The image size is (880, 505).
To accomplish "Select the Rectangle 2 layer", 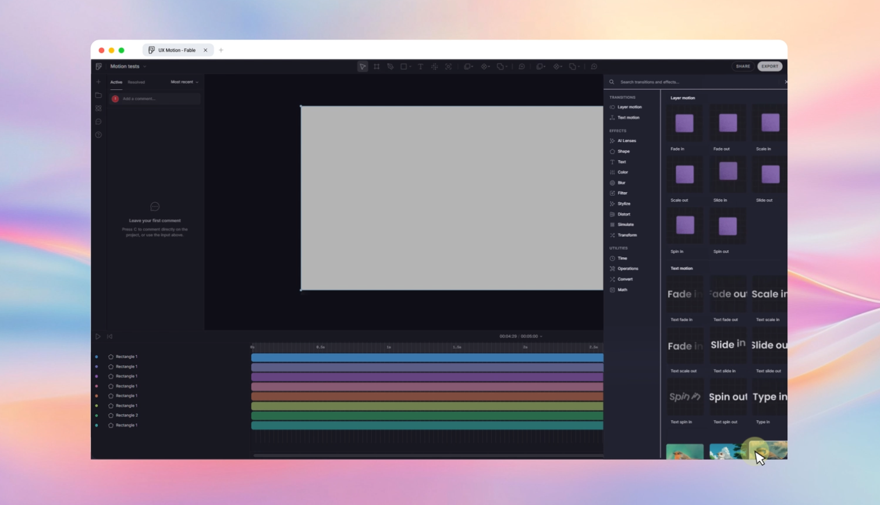I will [127, 415].
